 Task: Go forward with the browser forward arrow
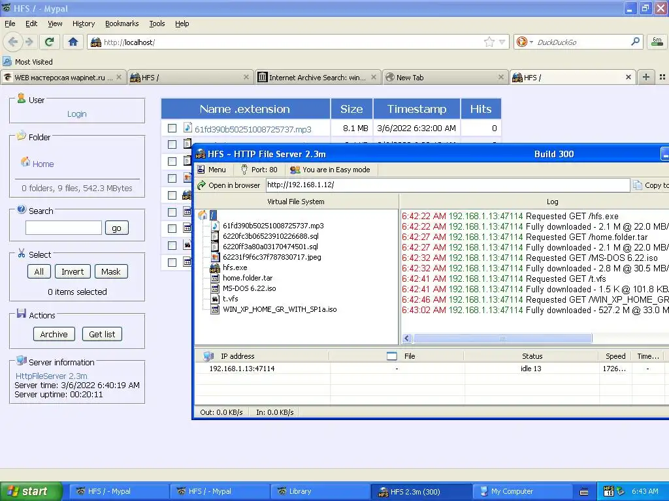coord(29,42)
